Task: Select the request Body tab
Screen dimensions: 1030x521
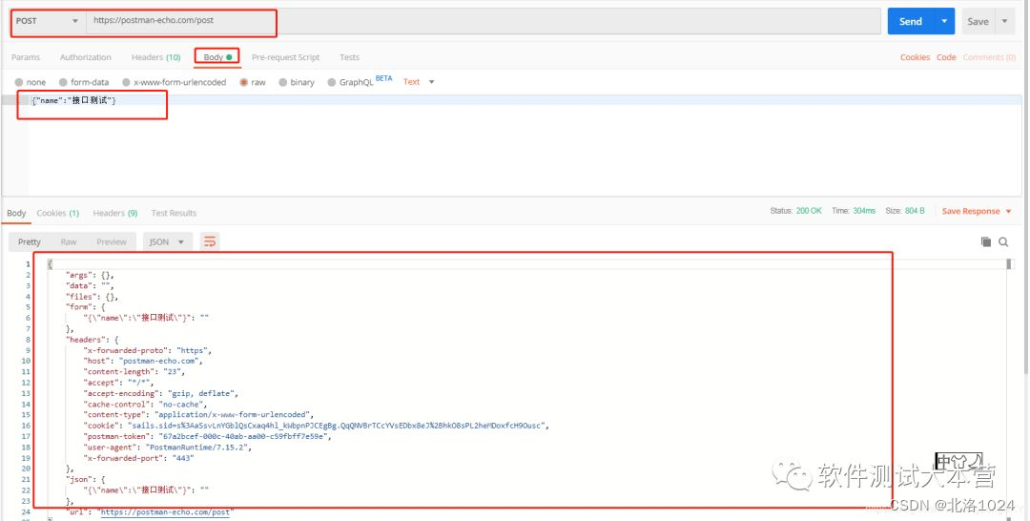Action: pyautogui.click(x=217, y=57)
